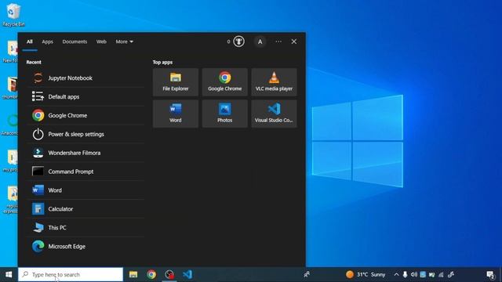The height and width of the screenshot is (282, 502).
Task: Click the battery tray icon
Action: (x=432, y=274)
